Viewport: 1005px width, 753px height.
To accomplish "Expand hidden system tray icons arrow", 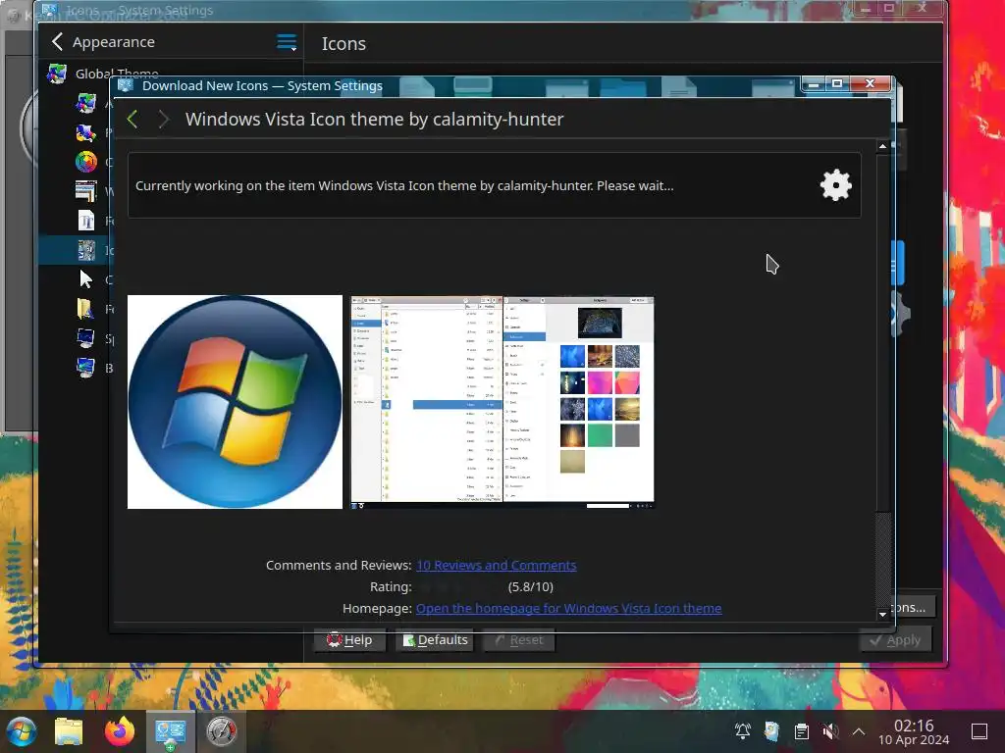I will click(x=859, y=731).
